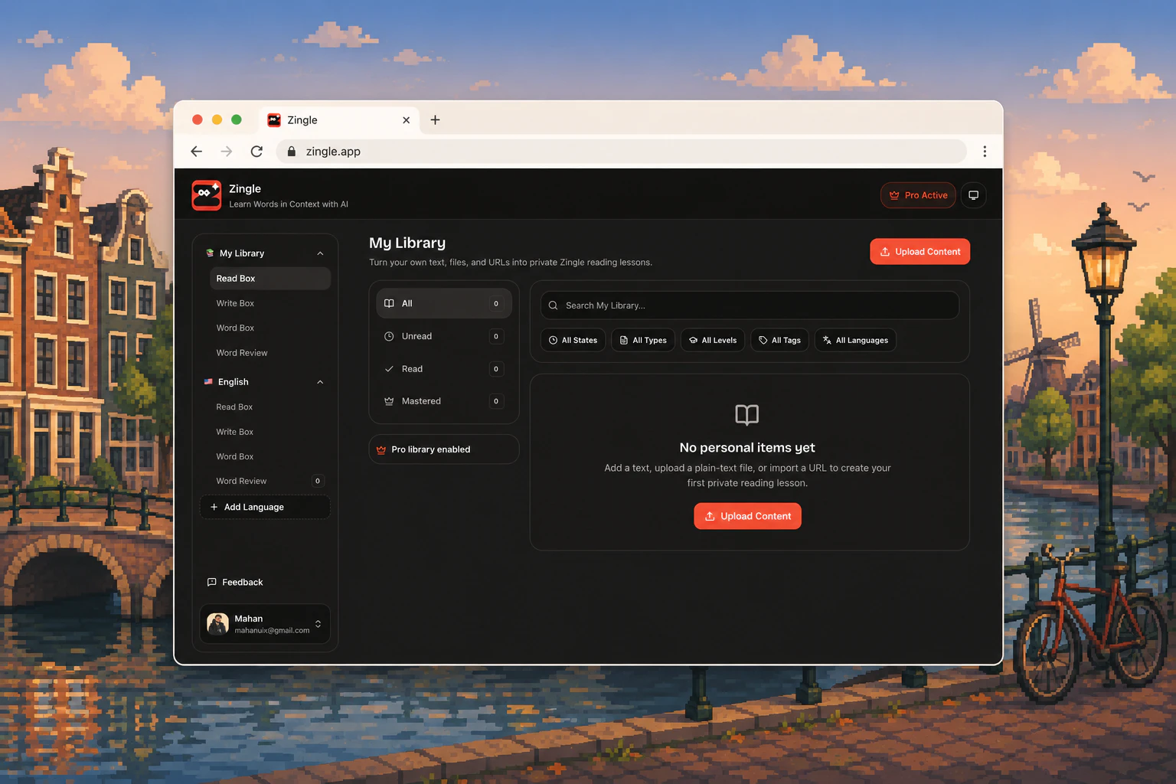Open Read Box under English
Screen dimensions: 1176x784
269,407
